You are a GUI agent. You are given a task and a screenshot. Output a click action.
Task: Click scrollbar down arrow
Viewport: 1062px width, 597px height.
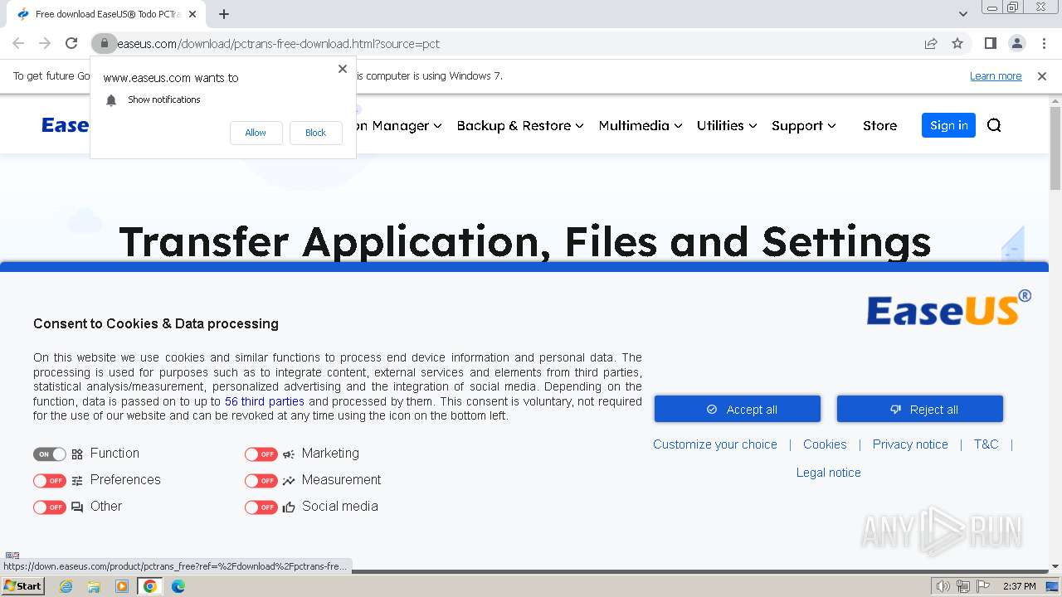1055,566
